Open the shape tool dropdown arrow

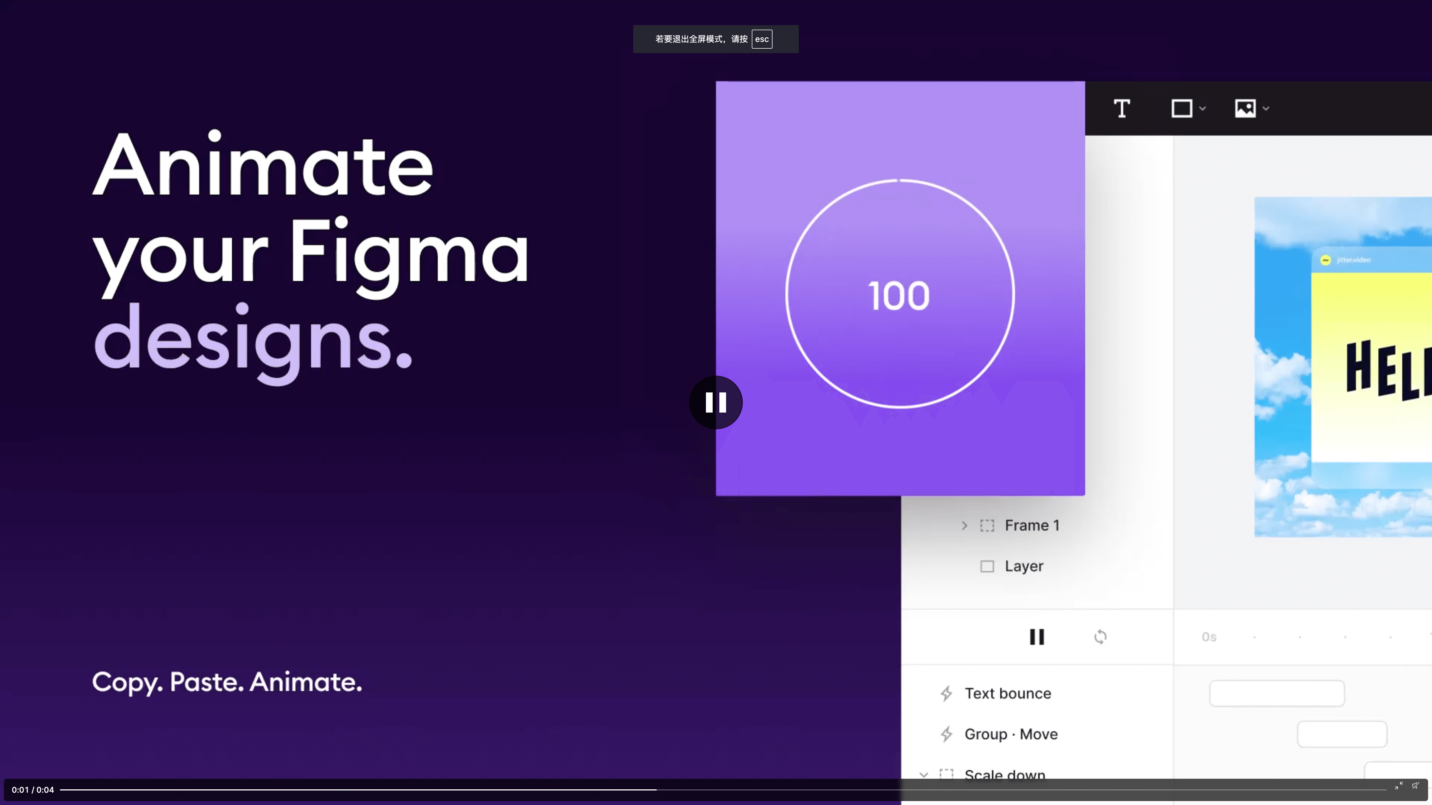point(1202,108)
